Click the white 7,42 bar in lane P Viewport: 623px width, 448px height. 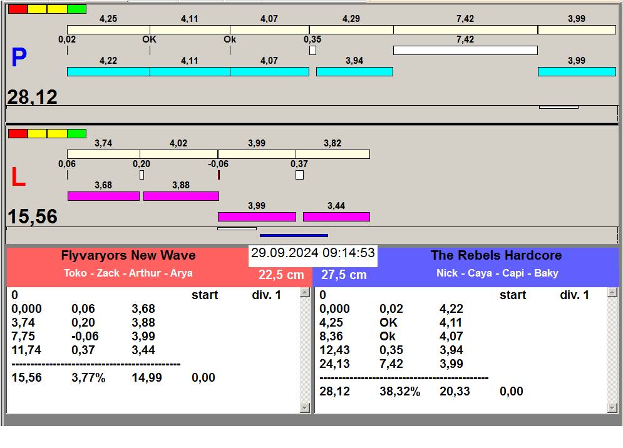pyautogui.click(x=465, y=50)
